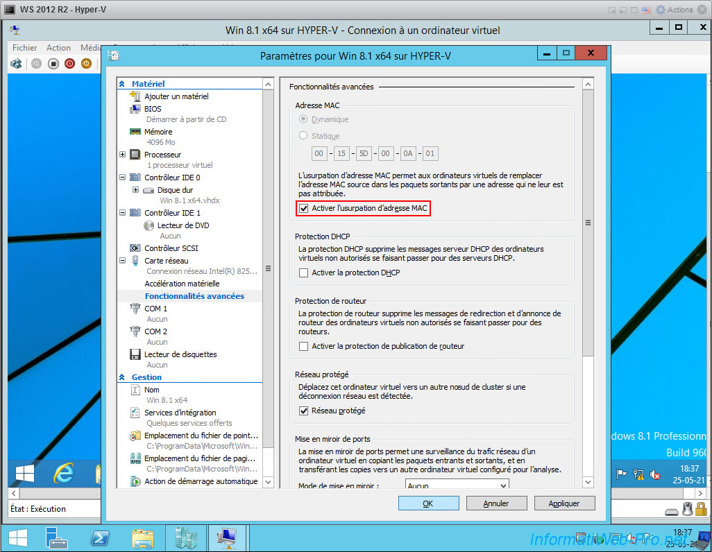Click the guest Windows Start button

pos(24,474)
